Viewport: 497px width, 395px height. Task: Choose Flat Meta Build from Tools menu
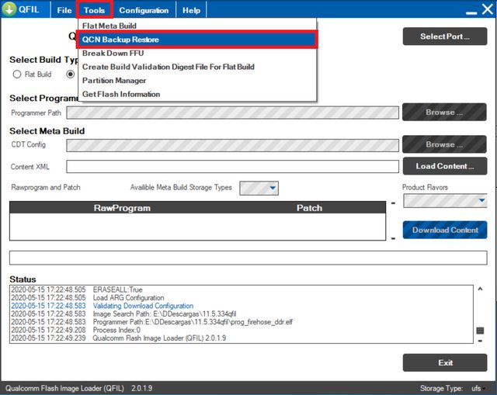click(196, 26)
